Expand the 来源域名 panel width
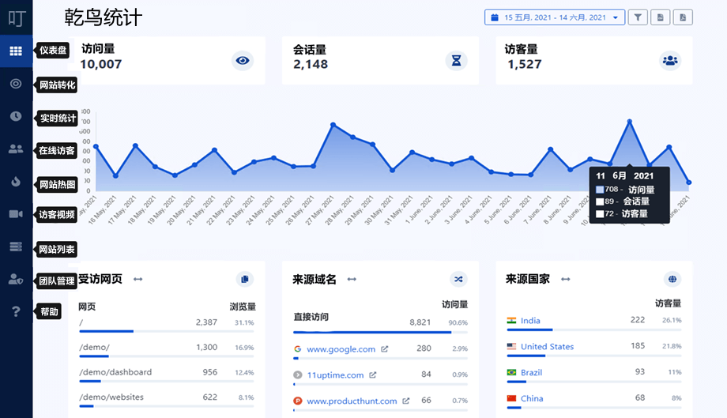727x418 pixels. [x=352, y=279]
